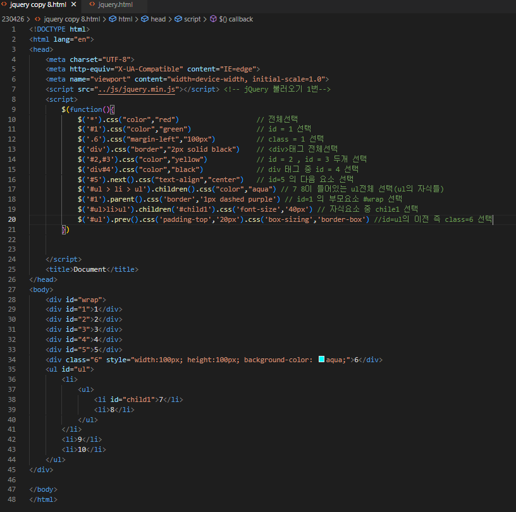
Task: Open the html breadcrumb item
Action: coord(125,19)
